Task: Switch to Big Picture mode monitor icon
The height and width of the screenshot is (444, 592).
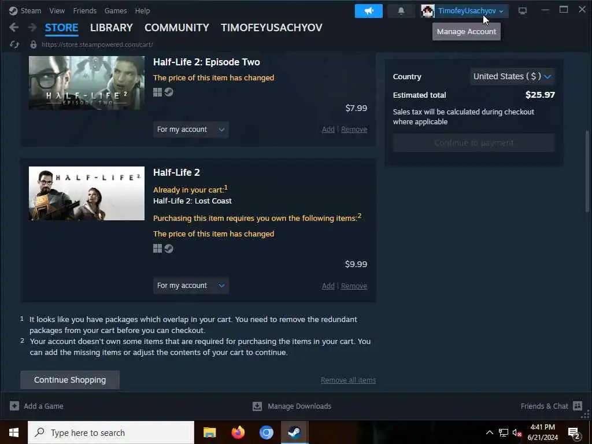Action: point(523,11)
